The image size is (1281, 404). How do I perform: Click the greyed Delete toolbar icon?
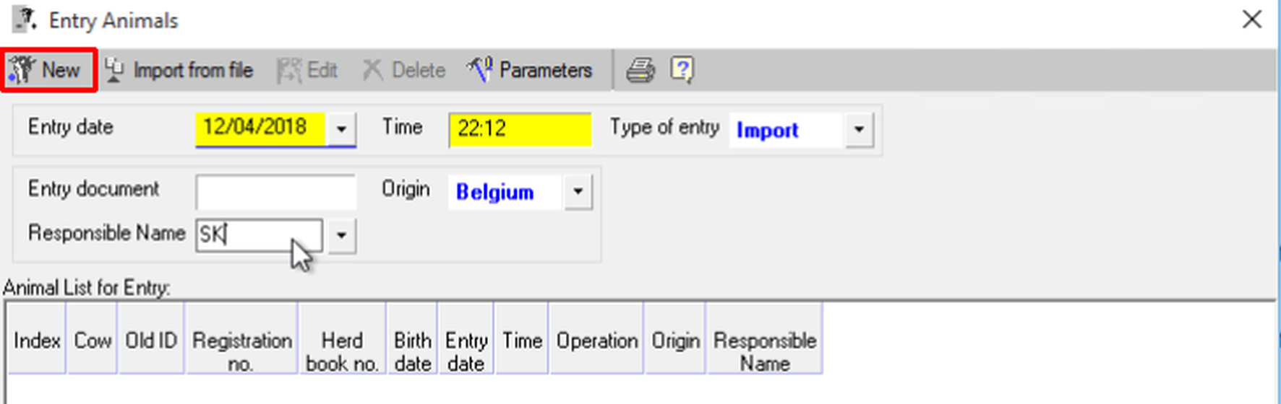click(x=372, y=70)
